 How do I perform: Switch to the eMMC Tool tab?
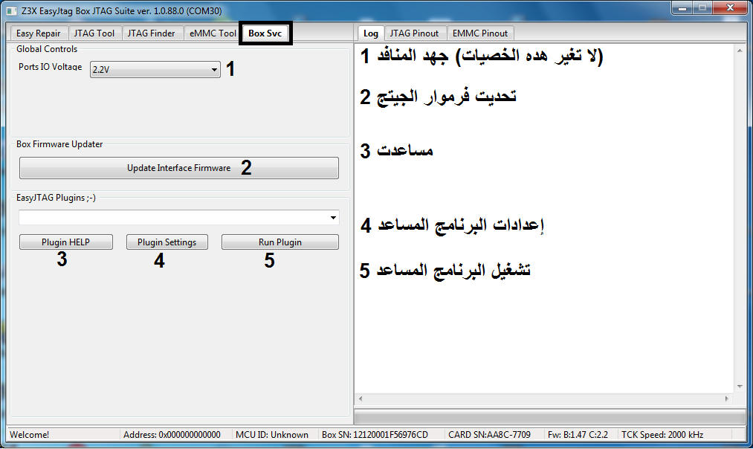pyautogui.click(x=213, y=33)
